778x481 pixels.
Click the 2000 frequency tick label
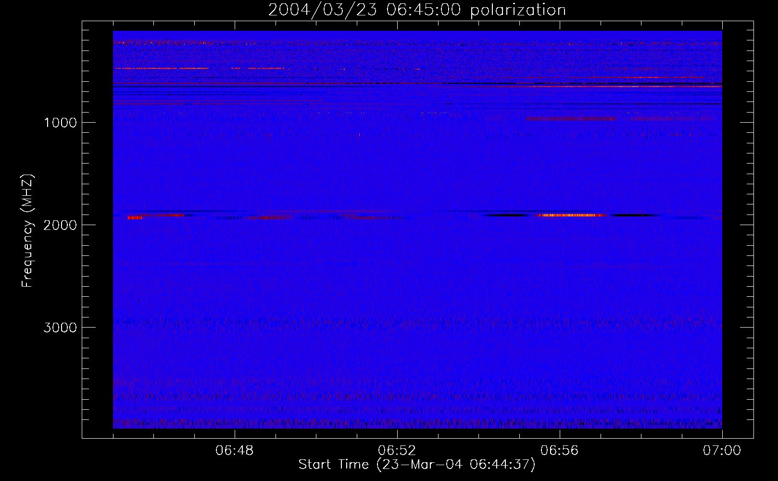coord(60,225)
